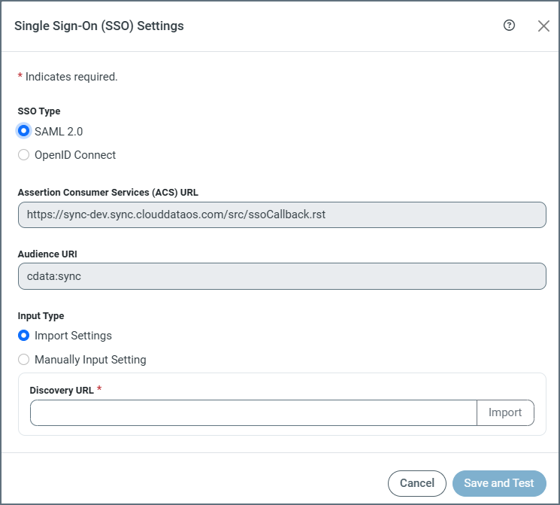The width and height of the screenshot is (560, 505).
Task: Click the Assertion Consumer Services URL field
Action: click(x=282, y=214)
